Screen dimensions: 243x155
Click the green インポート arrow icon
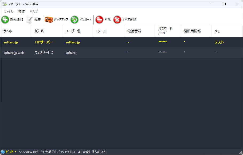[75, 20]
